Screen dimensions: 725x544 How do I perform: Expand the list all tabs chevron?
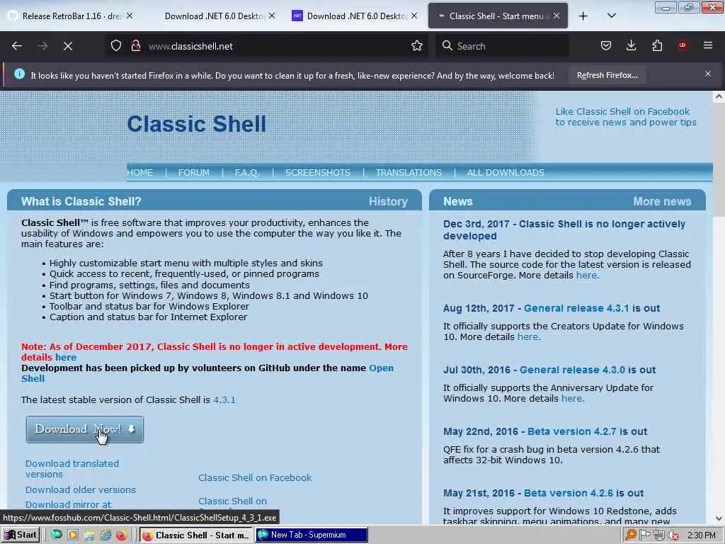pos(611,16)
